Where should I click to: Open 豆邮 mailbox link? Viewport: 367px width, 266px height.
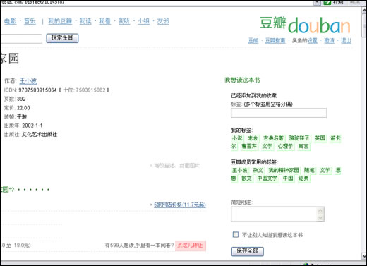(253, 40)
